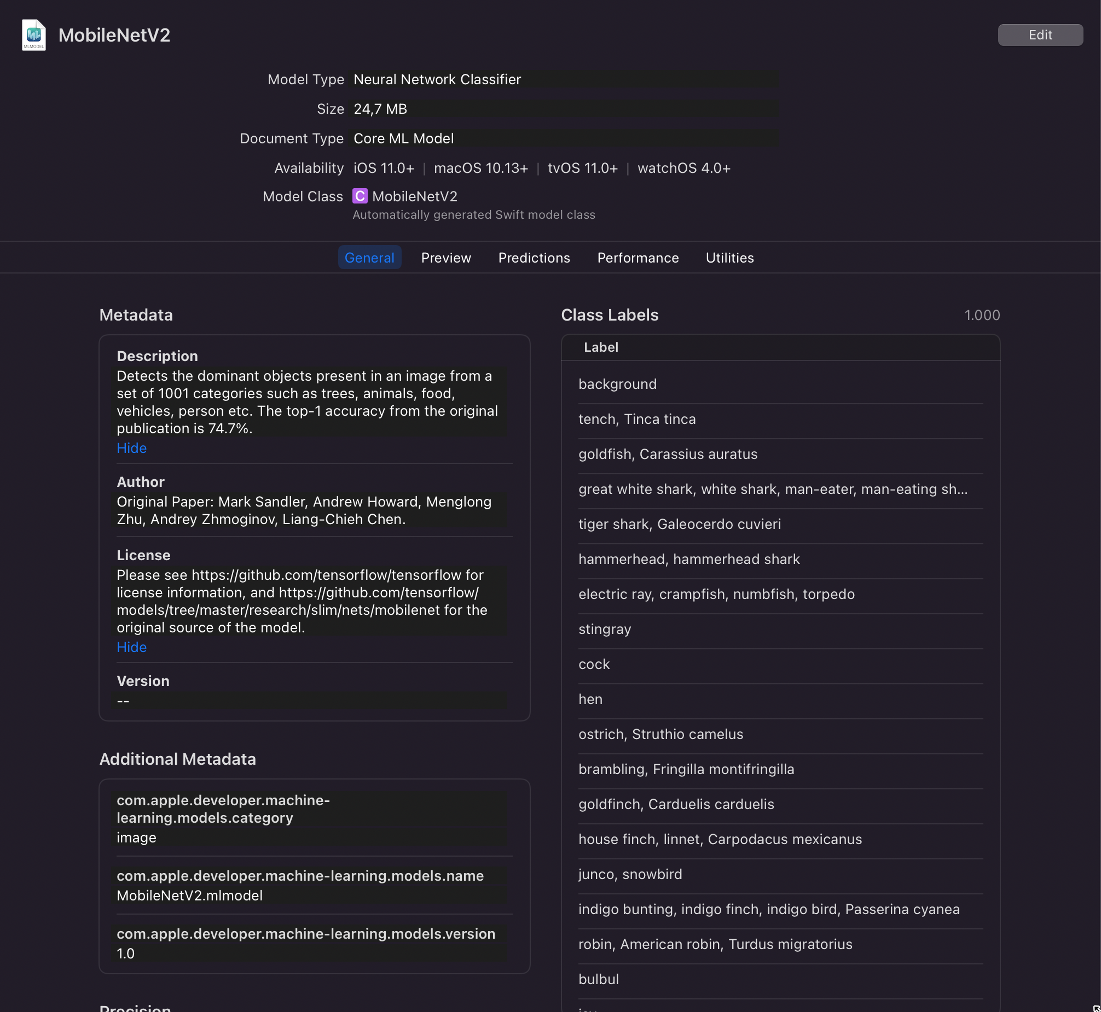This screenshot has height=1012, width=1101.
Task: Click the Author metadata text field
Action: click(310, 510)
